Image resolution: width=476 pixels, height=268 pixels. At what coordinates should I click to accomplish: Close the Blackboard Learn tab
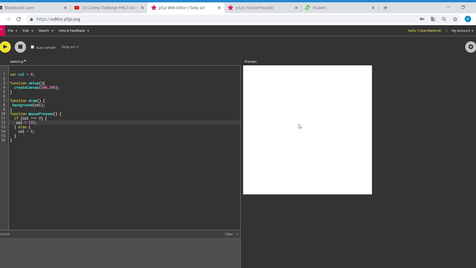coord(65,7)
